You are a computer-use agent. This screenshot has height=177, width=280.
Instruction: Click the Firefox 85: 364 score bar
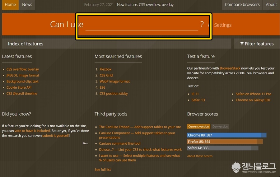pyautogui.click(x=225, y=142)
